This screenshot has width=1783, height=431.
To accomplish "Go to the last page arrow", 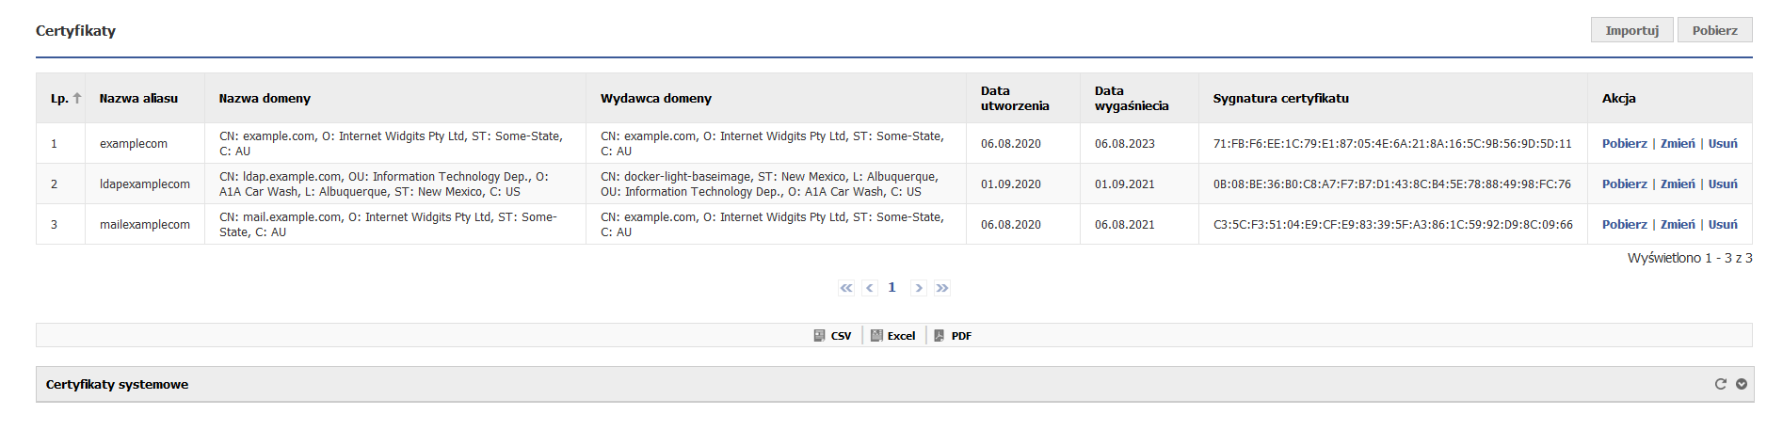I will (942, 288).
